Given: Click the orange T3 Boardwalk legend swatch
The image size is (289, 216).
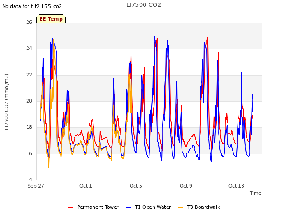Looking at the screenshot, I should (181, 208).
